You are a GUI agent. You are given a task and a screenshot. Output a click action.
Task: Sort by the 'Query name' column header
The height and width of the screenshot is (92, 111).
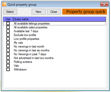(59, 19)
